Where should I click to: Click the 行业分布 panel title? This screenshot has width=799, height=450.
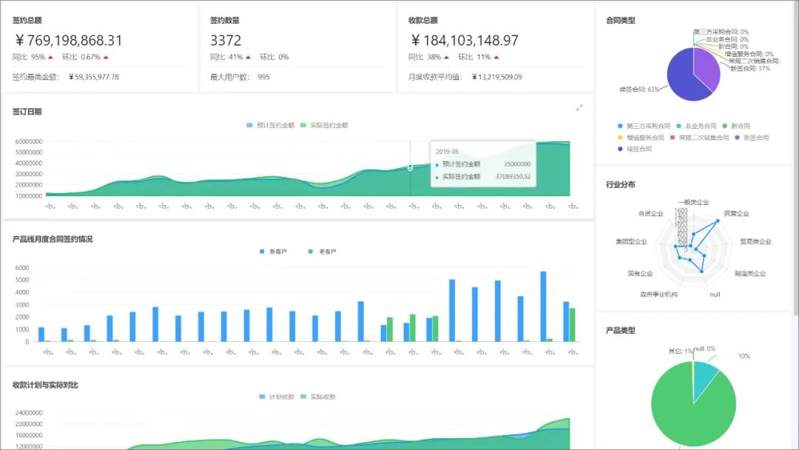click(620, 184)
